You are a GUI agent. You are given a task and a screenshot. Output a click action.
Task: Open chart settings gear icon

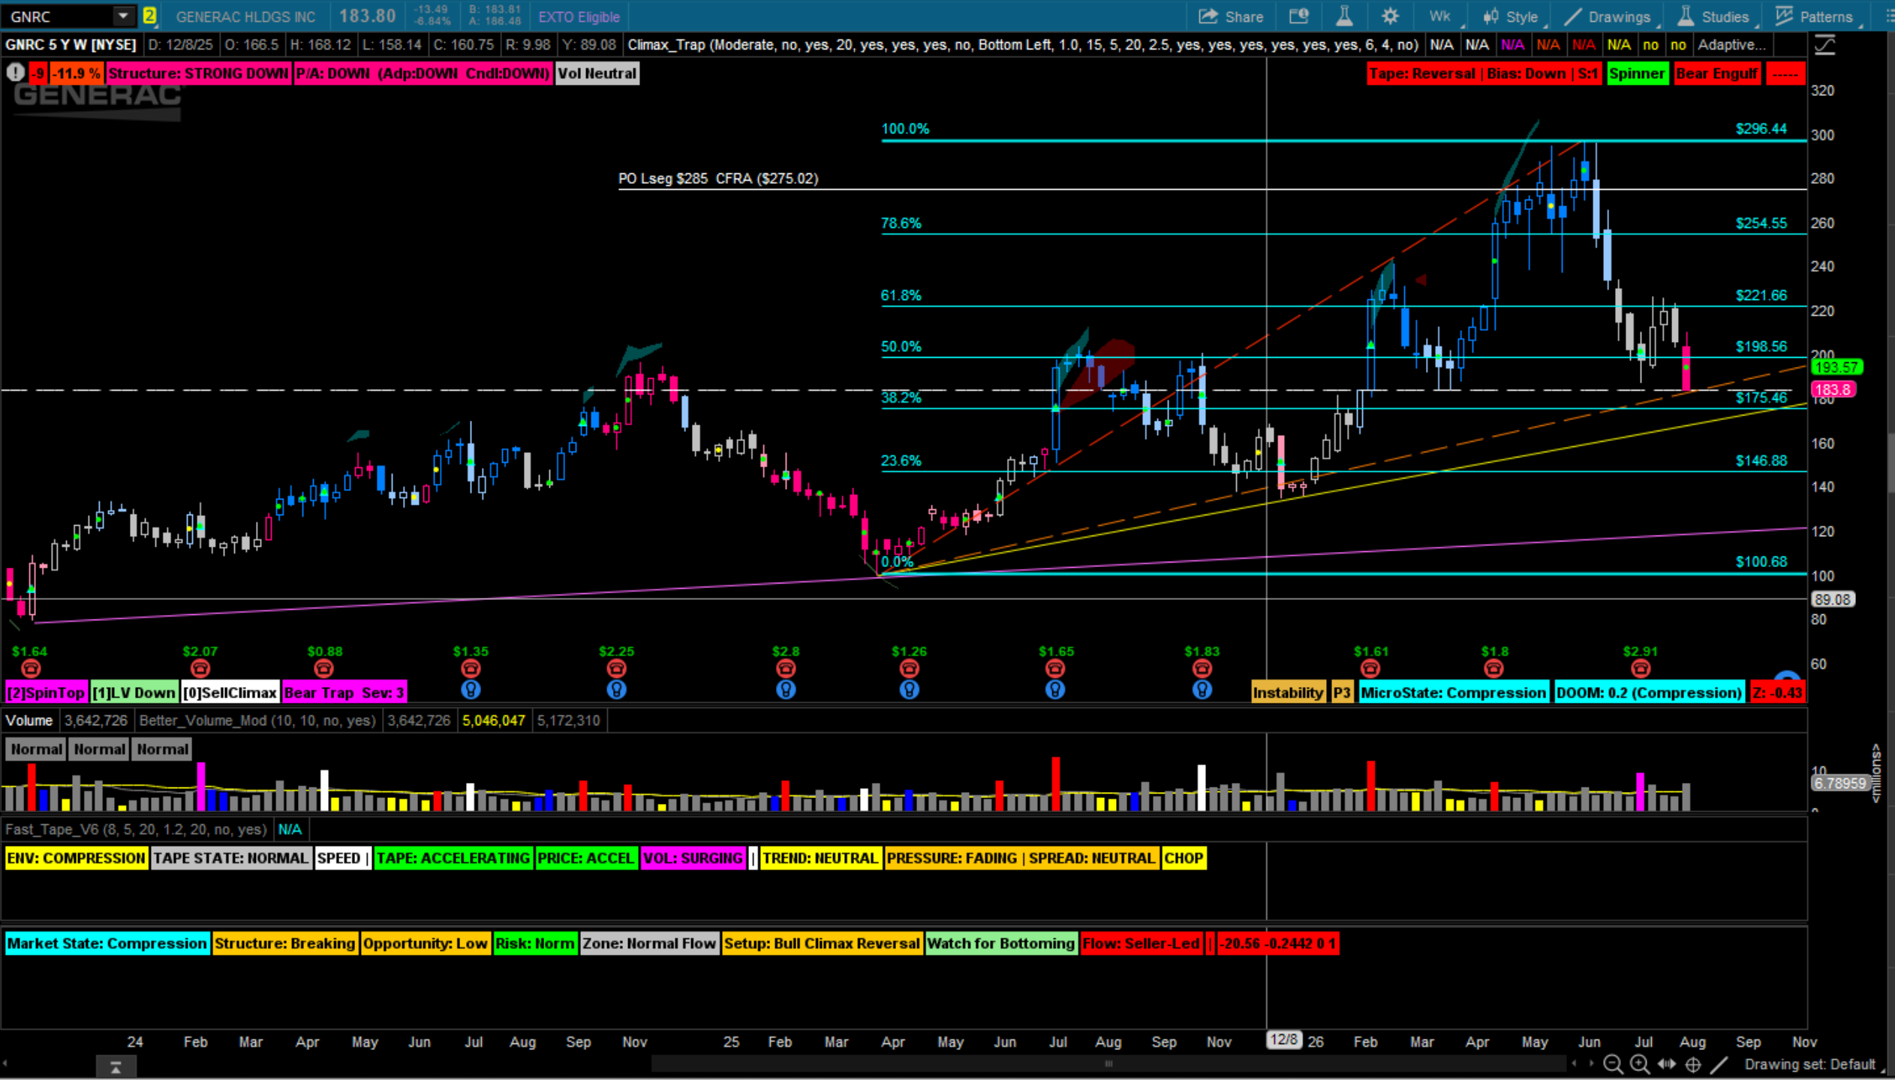pyautogui.click(x=1390, y=16)
